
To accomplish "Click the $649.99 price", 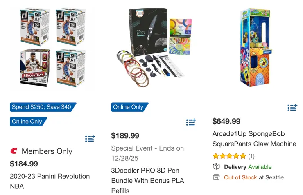I will coord(226,121).
